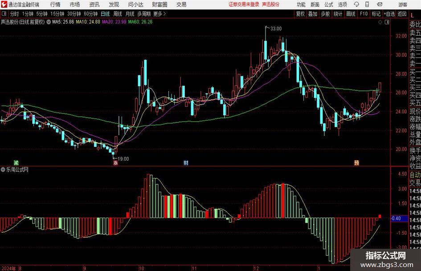Switch to the 周线 weekly tab
The height and width of the screenshot is (271, 421).
(118, 14)
